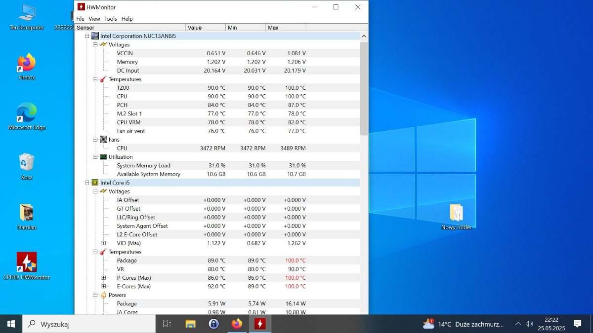
Task: Collapse the Powers group
Action: [x=95, y=295]
